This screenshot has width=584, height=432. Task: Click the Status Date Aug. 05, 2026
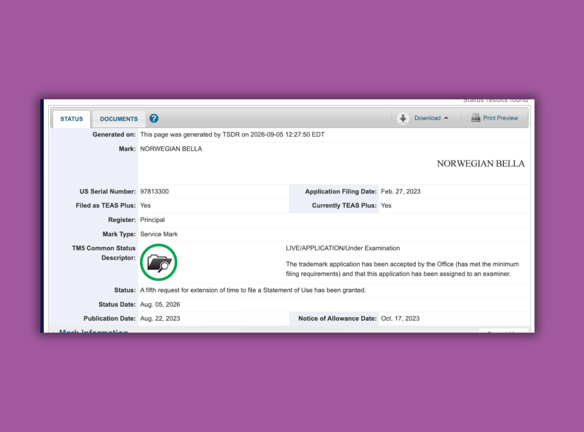tap(160, 305)
